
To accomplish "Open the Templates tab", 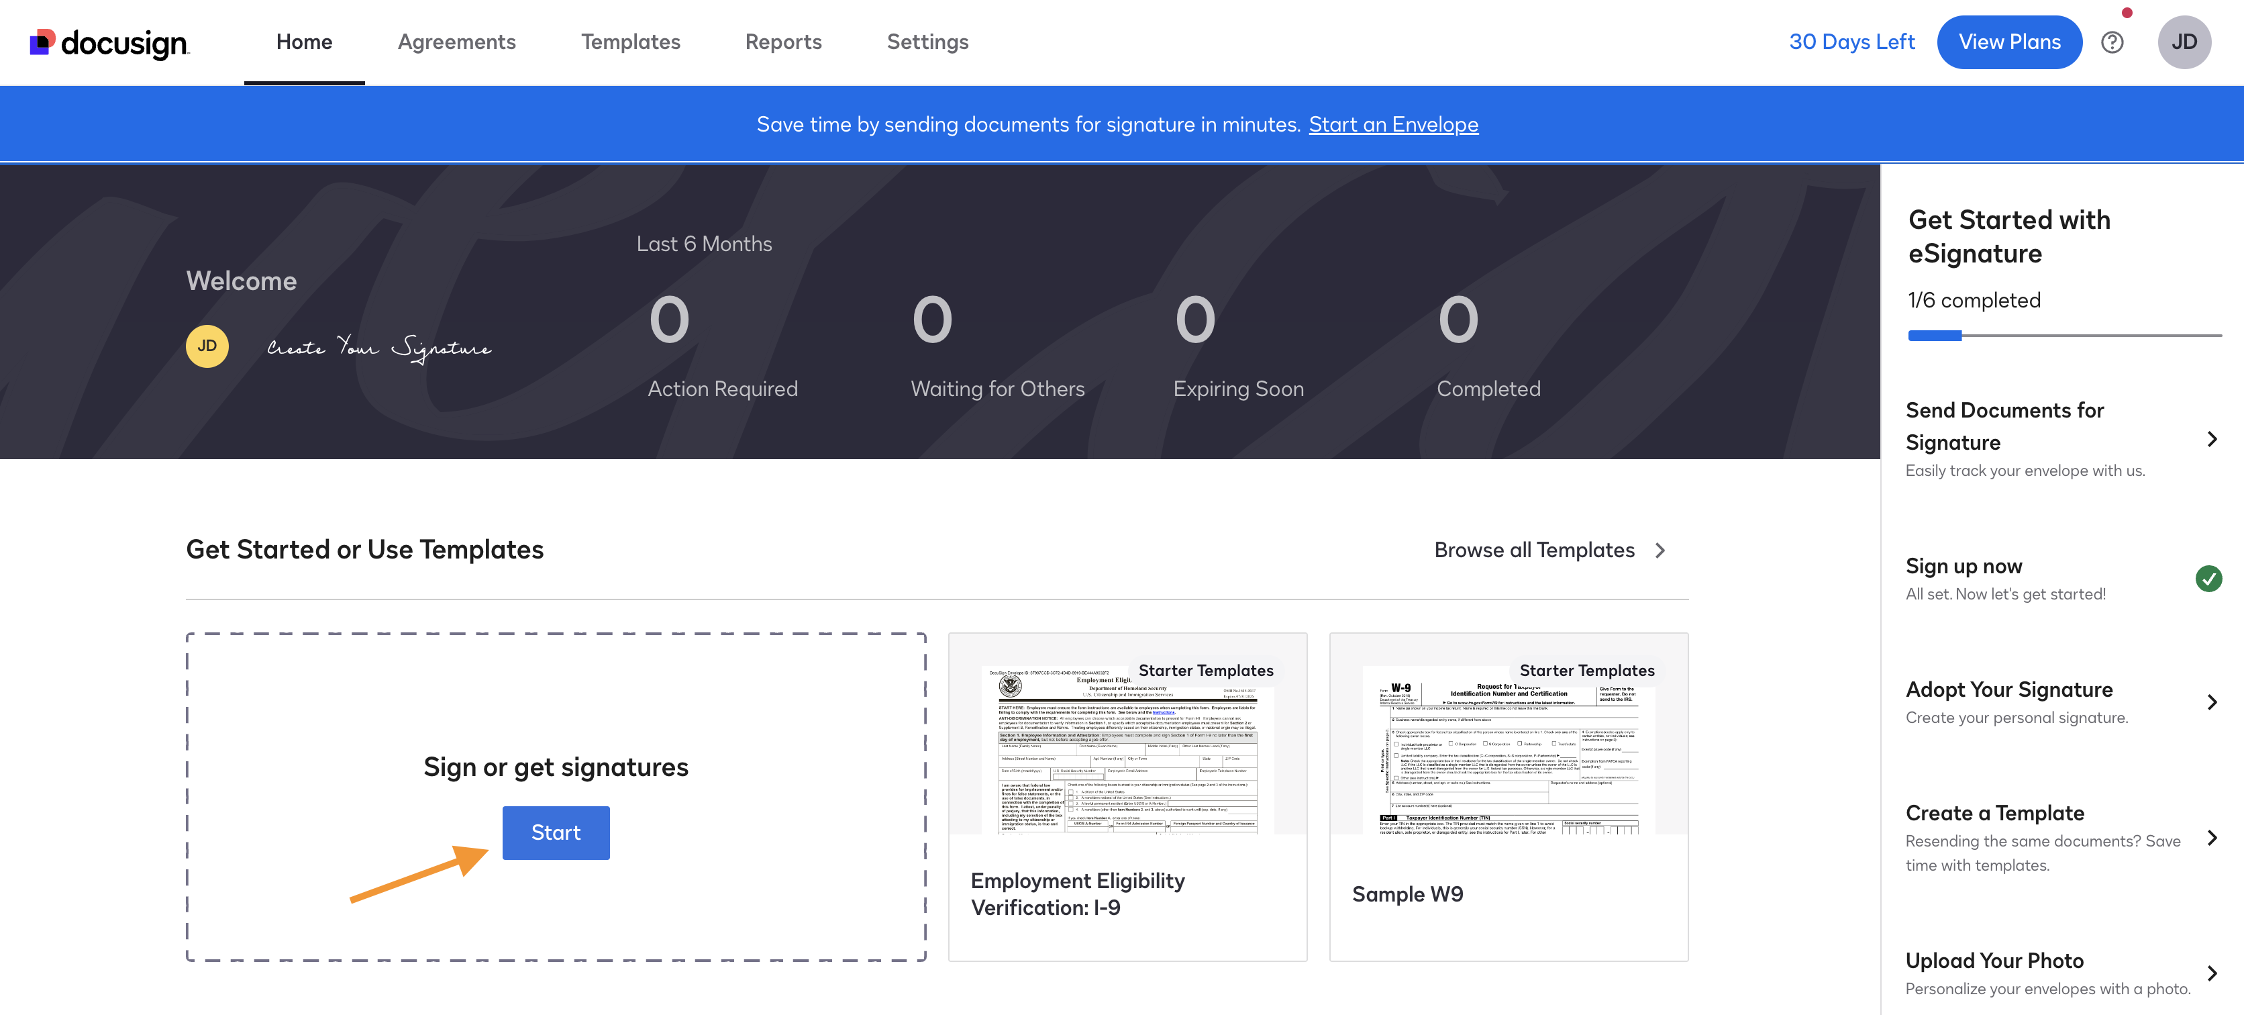I will pyautogui.click(x=630, y=43).
